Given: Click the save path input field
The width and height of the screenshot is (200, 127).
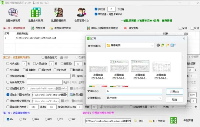Looking at the screenshot, I should pyautogui.click(x=108, y=121).
